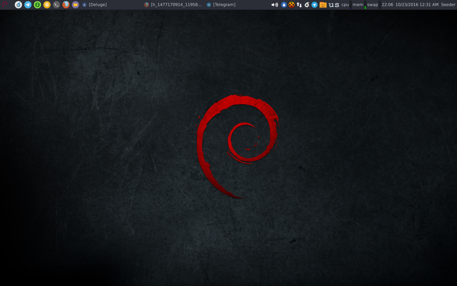The height and width of the screenshot is (286, 457).
Task: Launch Telegram from the panel launcher
Action: point(28,5)
